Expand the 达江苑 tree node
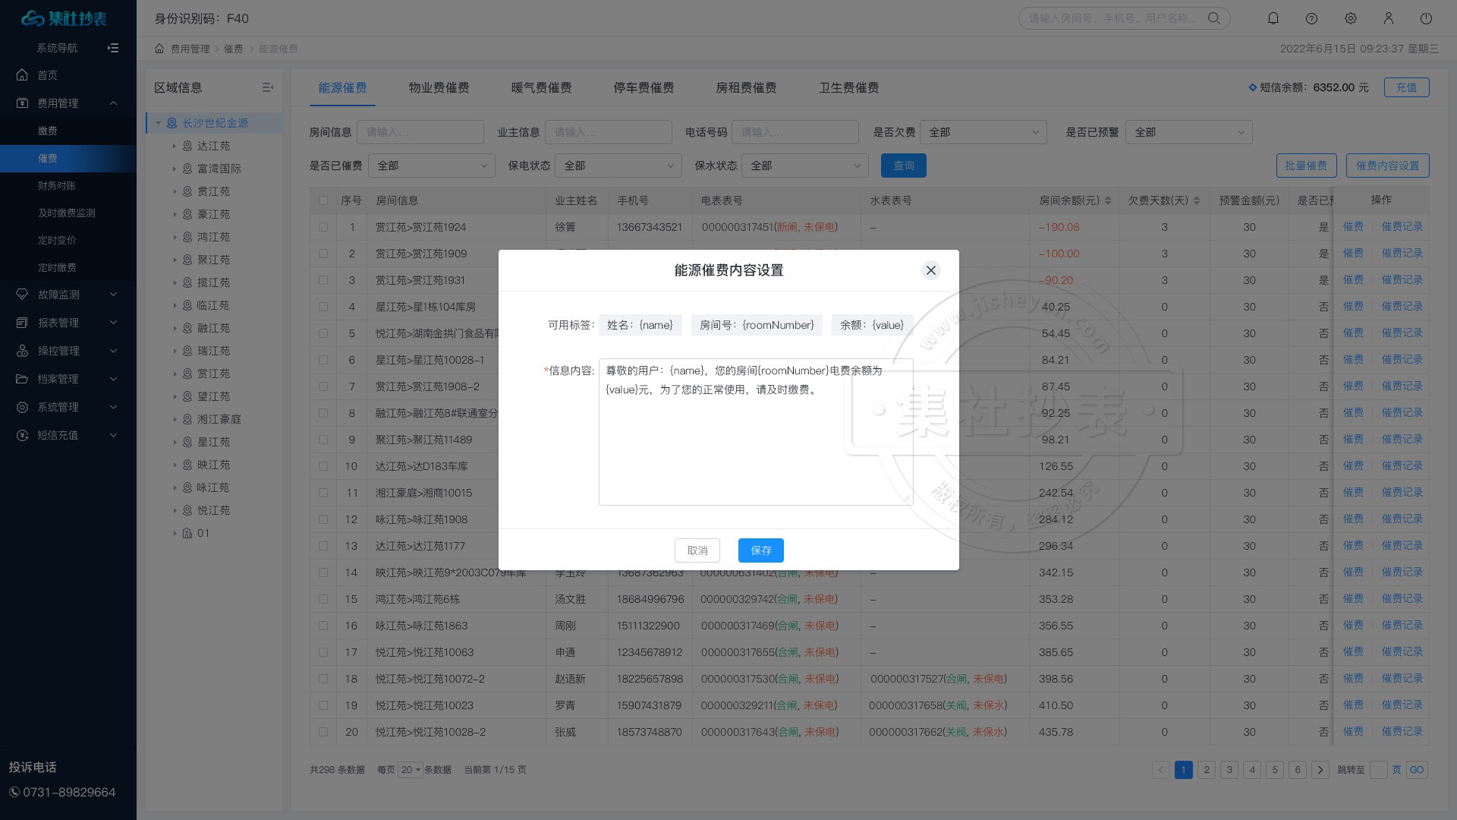 pos(174,146)
